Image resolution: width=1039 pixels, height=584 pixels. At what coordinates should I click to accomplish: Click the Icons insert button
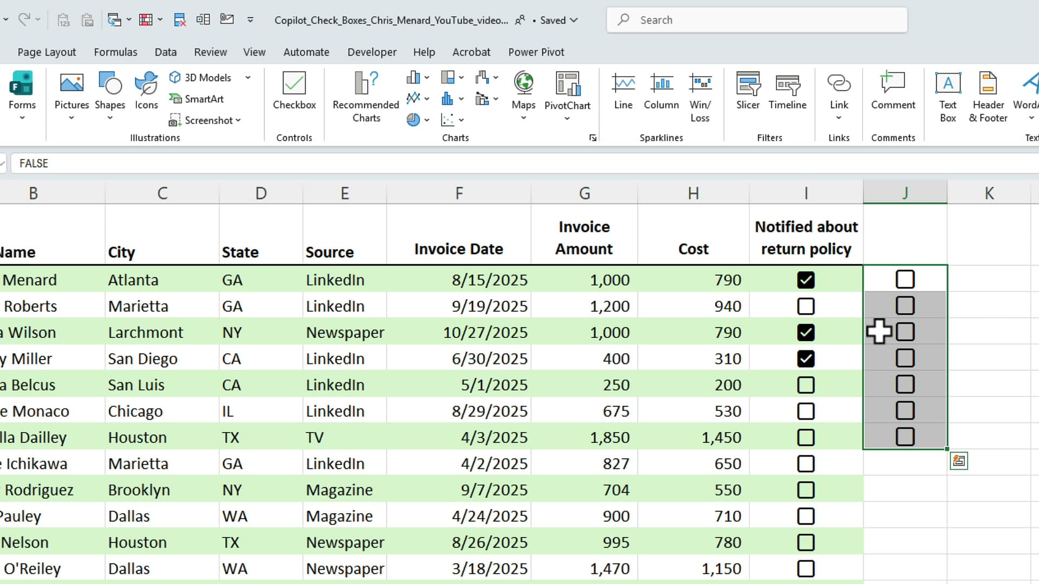pos(146,91)
